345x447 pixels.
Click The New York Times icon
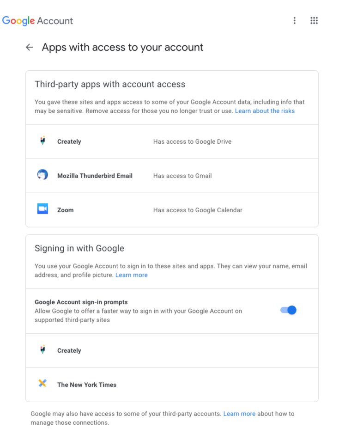pos(42,384)
